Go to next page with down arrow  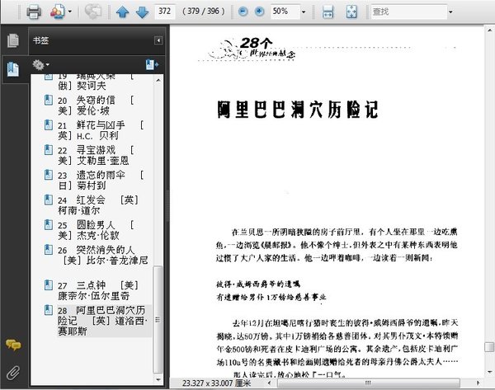(142, 12)
